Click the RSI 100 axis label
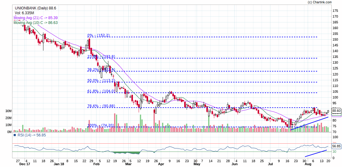Screen dimensions: 342x167 pos(335,137)
